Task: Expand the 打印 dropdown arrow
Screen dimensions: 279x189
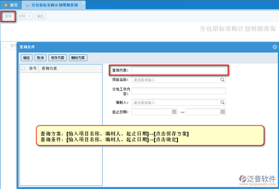Action: click(29, 16)
